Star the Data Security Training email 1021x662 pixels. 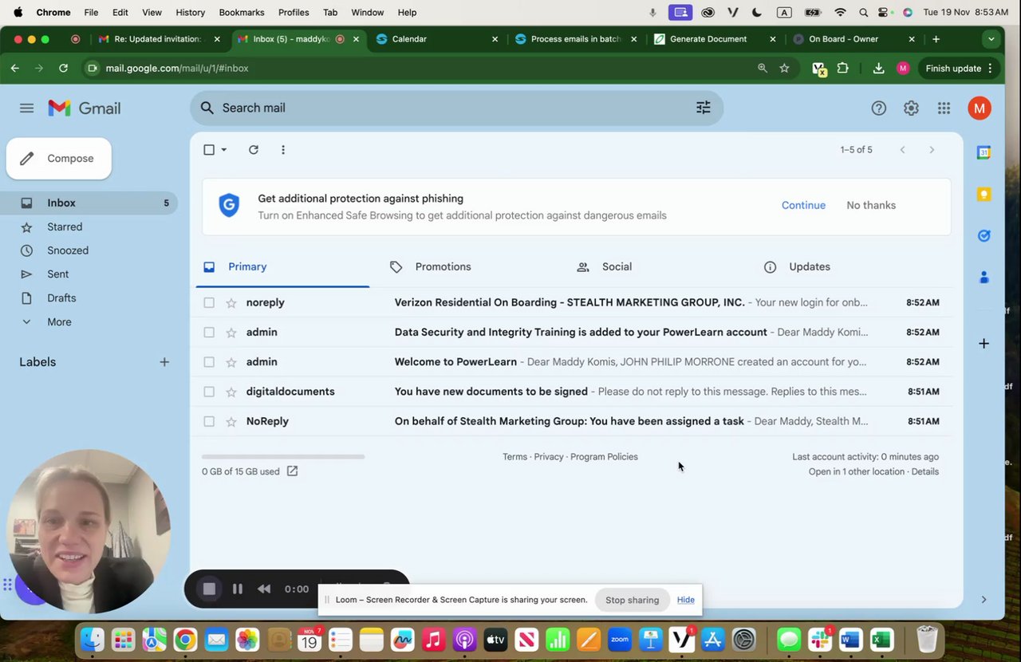tap(231, 333)
